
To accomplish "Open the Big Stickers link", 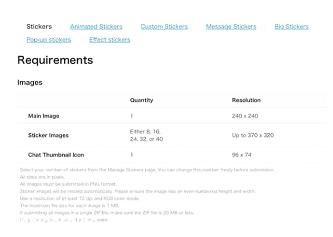I will (291, 27).
